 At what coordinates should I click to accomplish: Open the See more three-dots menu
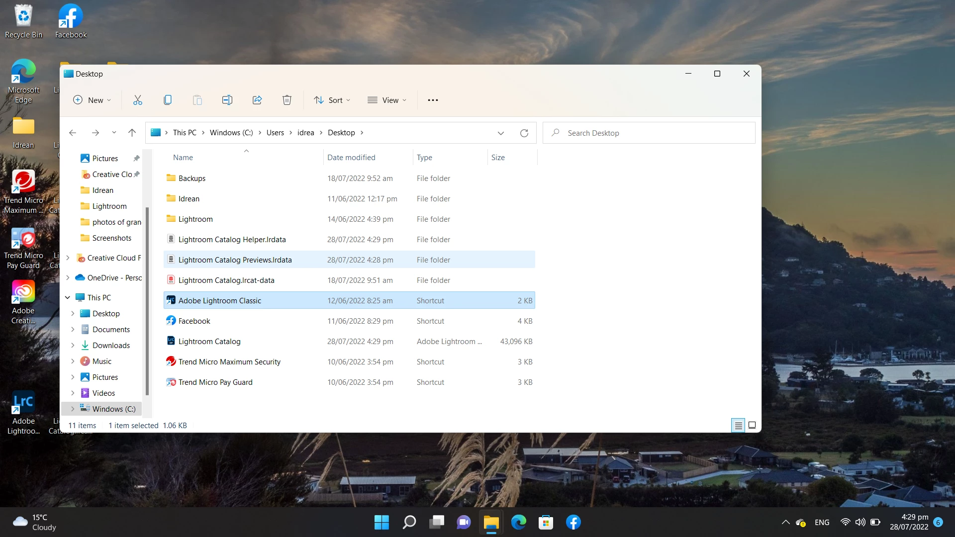tap(433, 100)
